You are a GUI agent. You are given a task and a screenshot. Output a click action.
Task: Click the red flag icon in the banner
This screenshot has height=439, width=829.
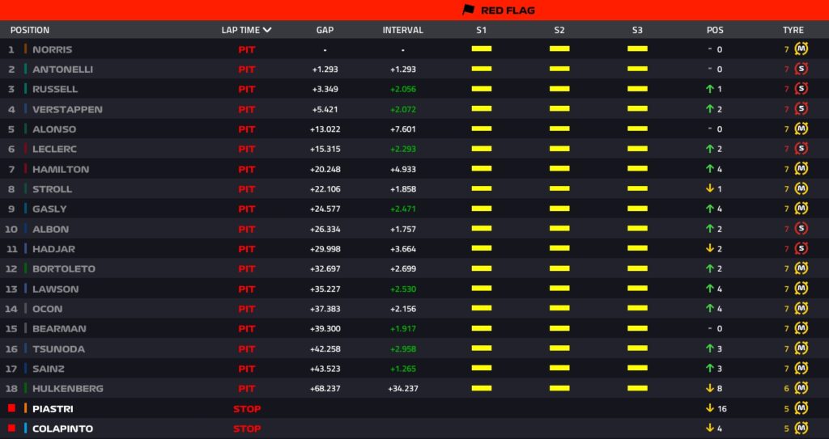[x=468, y=11]
